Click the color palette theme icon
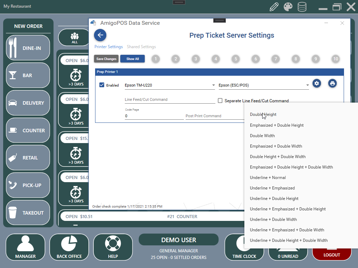The image size is (358, 268). (x=288, y=7)
